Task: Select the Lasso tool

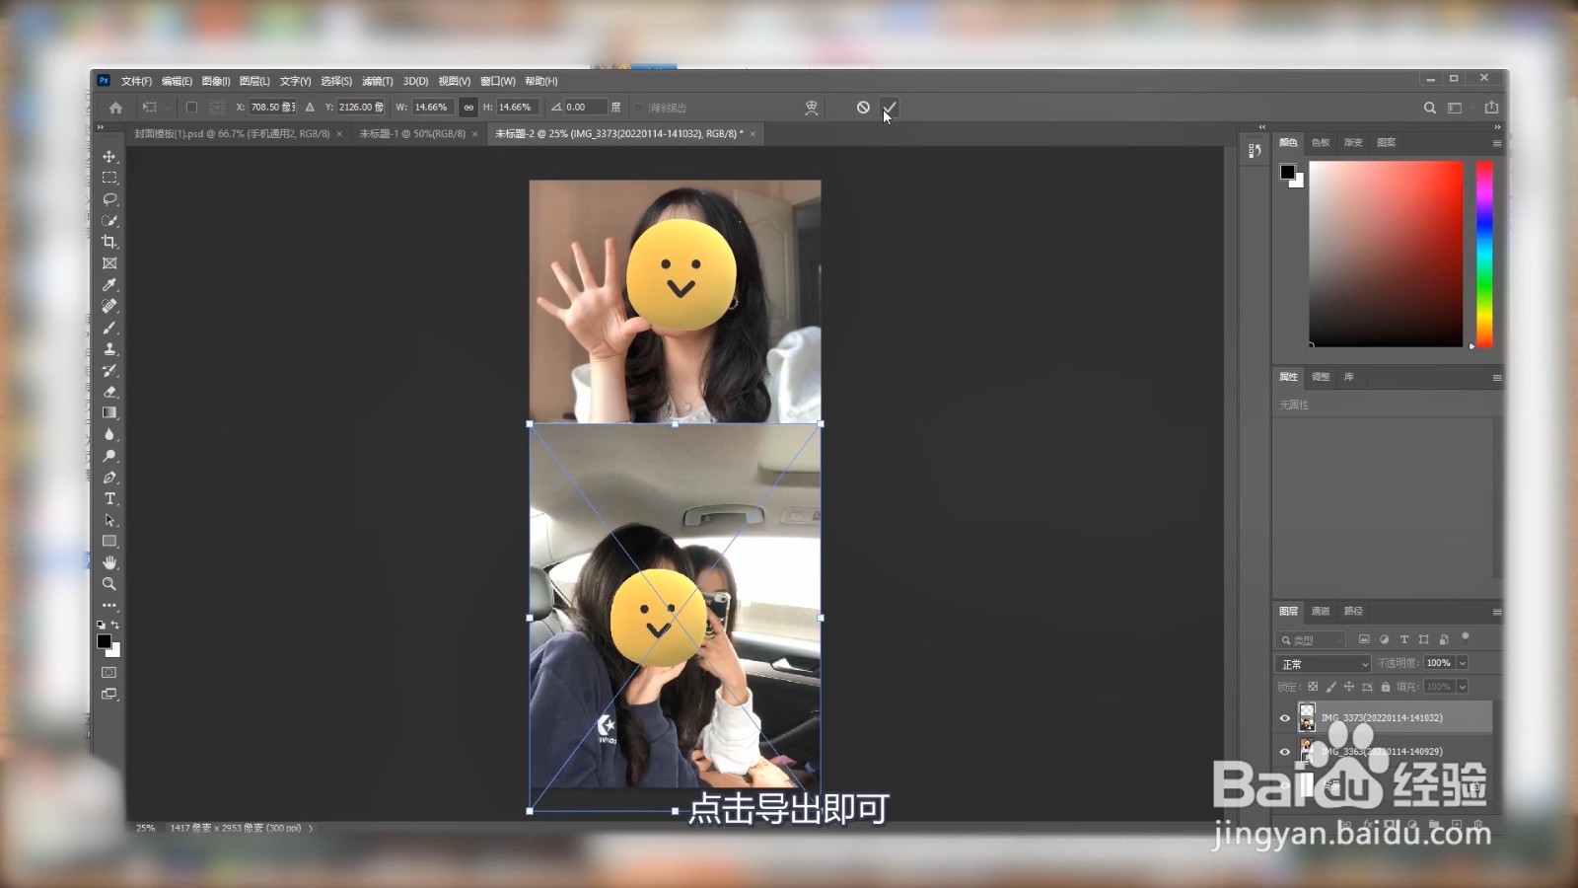Action: 110,199
